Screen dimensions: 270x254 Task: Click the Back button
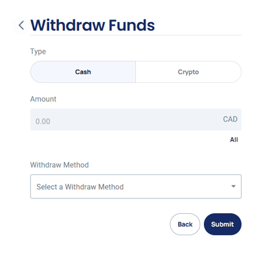(x=185, y=224)
